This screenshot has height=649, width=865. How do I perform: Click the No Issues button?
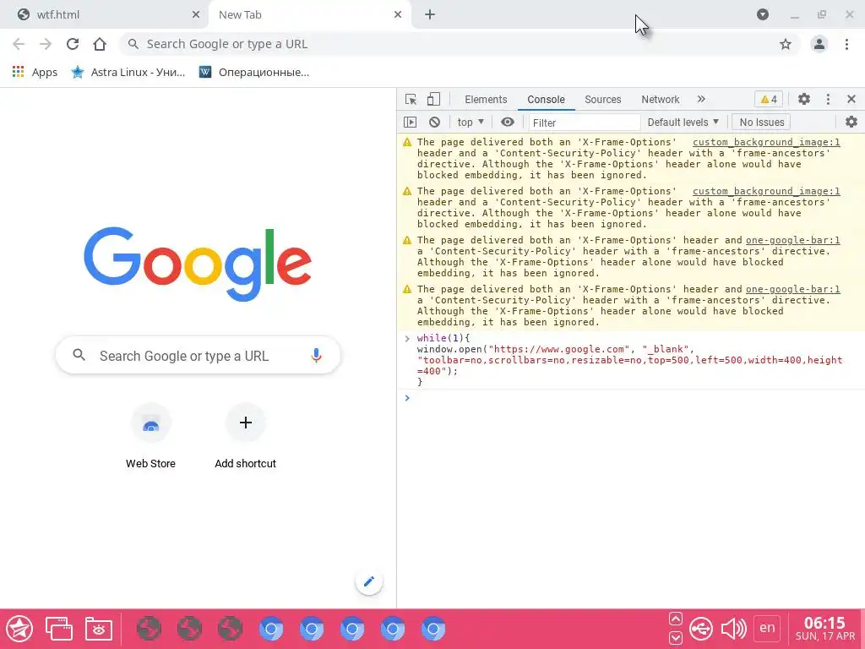761,122
